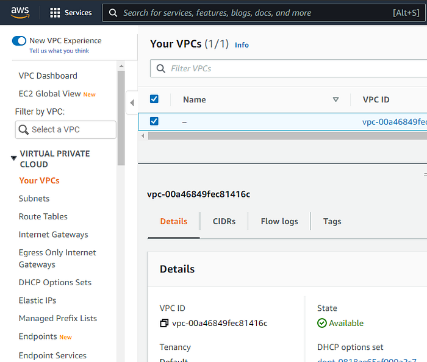Open Managed Prefix Lists in sidebar
The image size is (427, 362).
(58, 318)
